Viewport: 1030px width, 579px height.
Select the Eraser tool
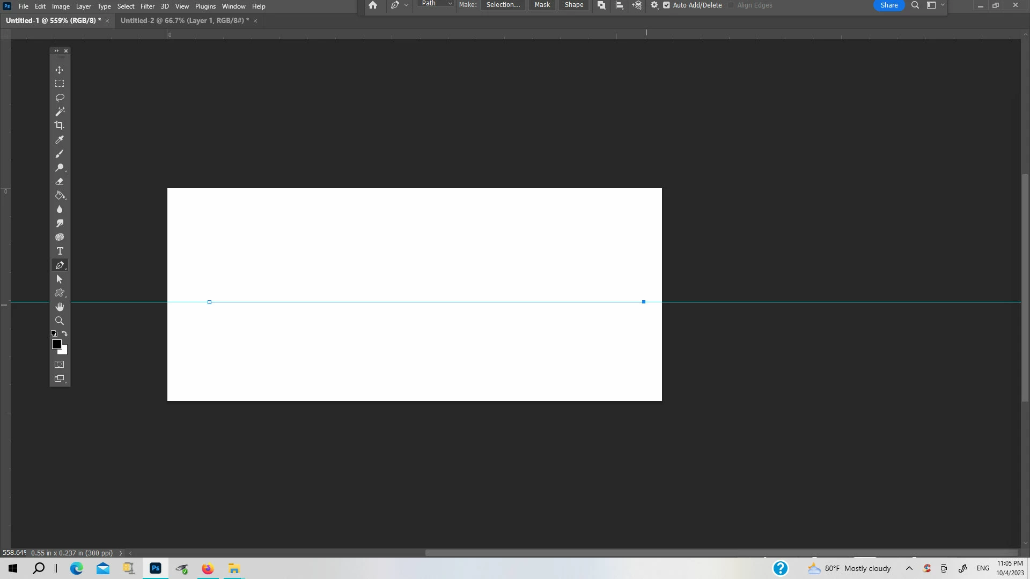(x=60, y=182)
